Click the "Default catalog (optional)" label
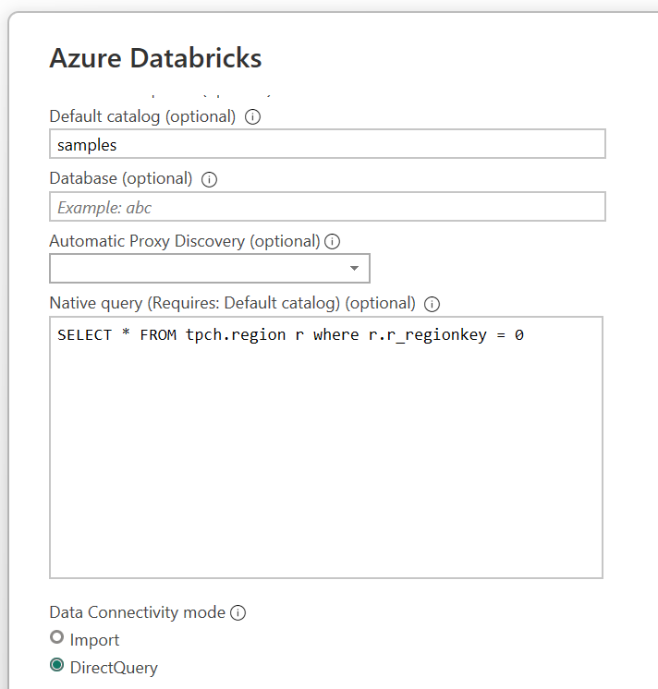Viewport: 658px width, 689px height. pyautogui.click(x=142, y=116)
